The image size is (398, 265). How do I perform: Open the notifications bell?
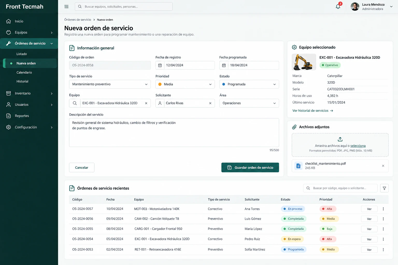tap(338, 6)
